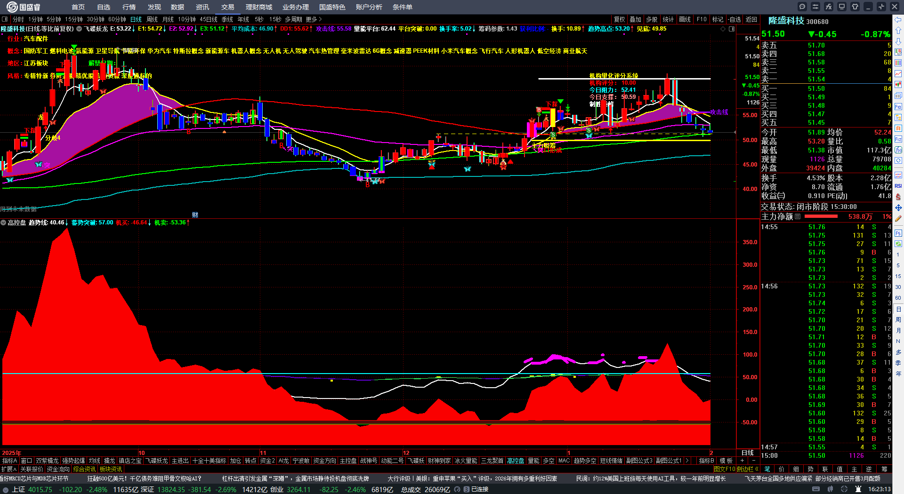Select 周 period in right sidebar
The width and height of the screenshot is (904, 494).
pyautogui.click(x=898, y=320)
